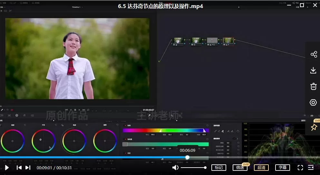This screenshot has height=175, width=320.
Task: Click the hue spectrum bar in the qualifier
Action: pos(165,131)
